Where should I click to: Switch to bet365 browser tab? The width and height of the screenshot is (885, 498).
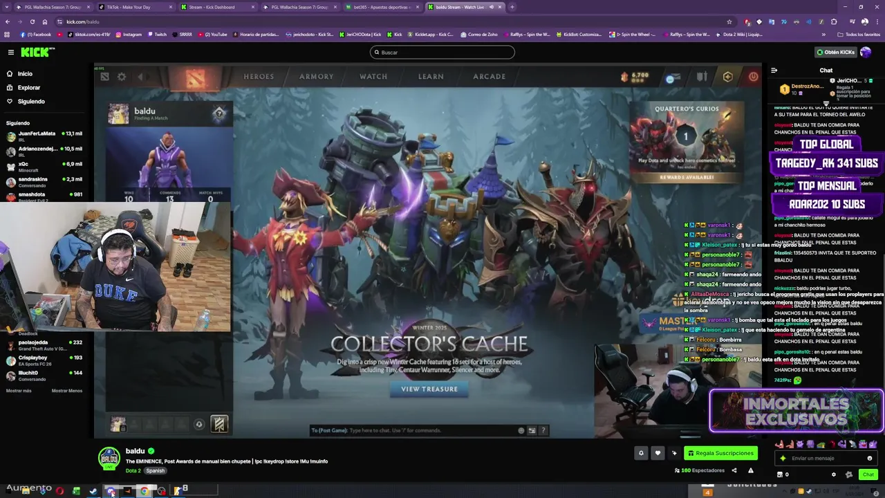pyautogui.click(x=382, y=7)
